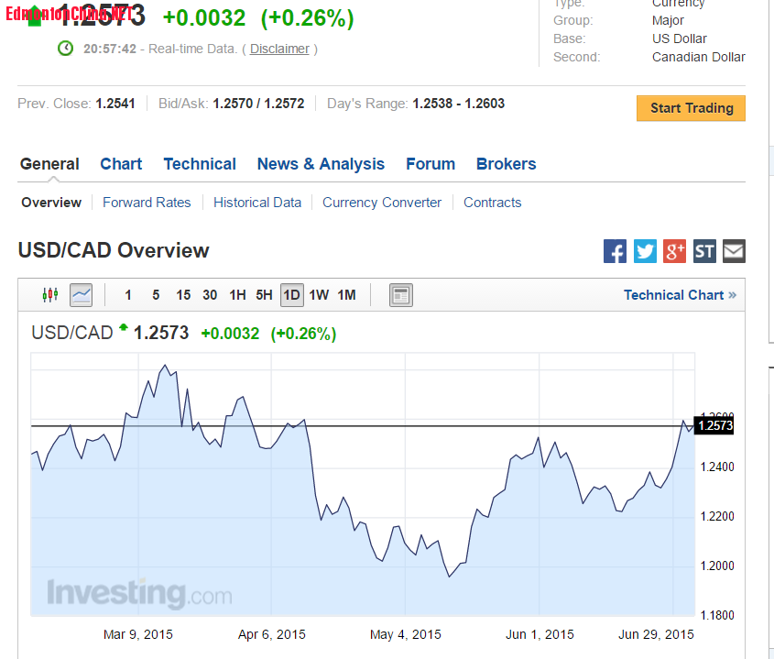This screenshot has height=659, width=774.
Task: Open the Technical tab
Action: point(200,164)
